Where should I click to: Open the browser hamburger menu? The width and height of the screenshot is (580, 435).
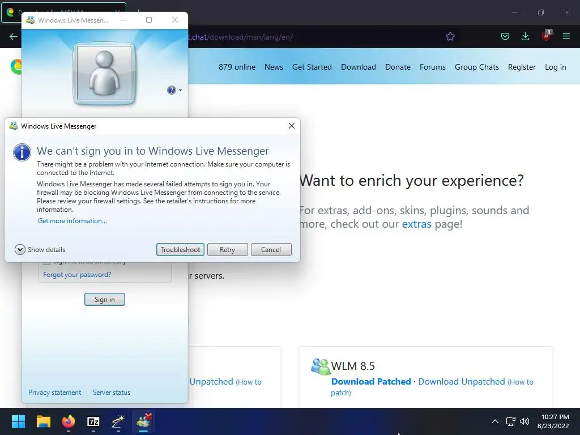566,37
